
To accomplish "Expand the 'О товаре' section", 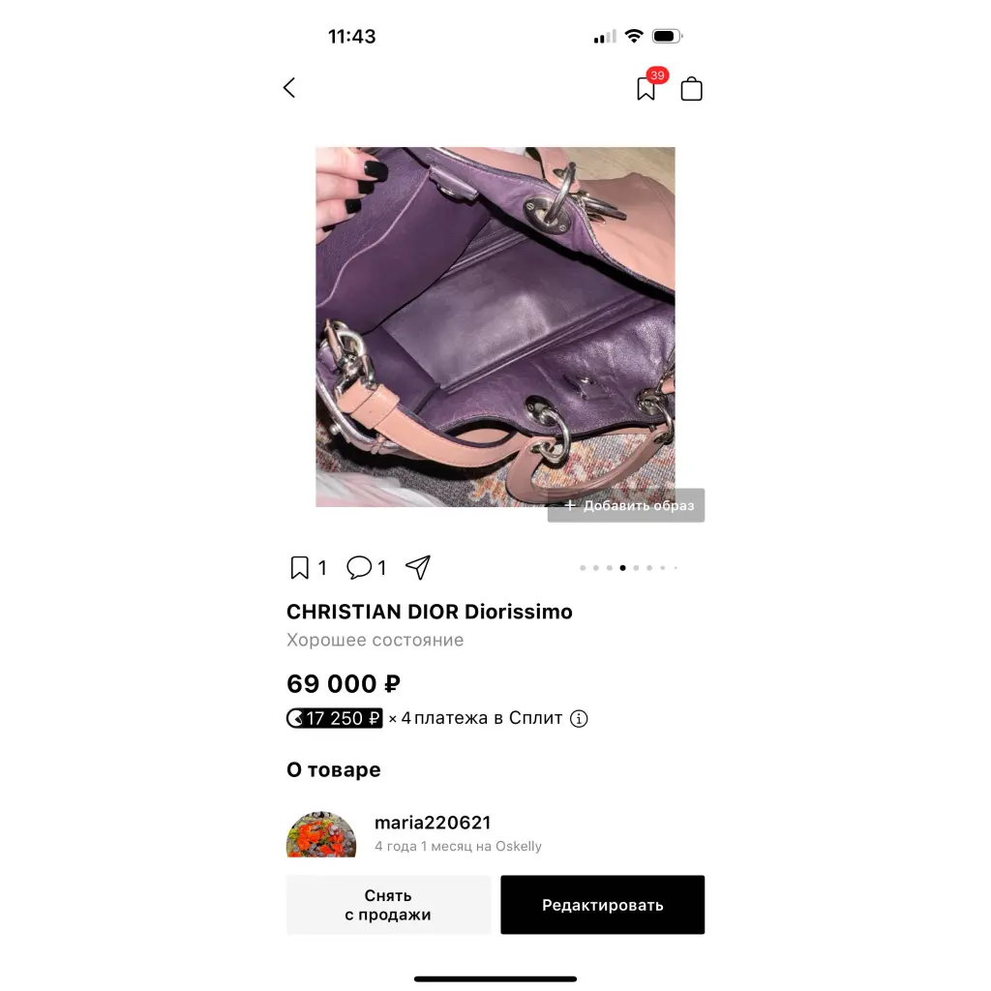I will 334,769.
